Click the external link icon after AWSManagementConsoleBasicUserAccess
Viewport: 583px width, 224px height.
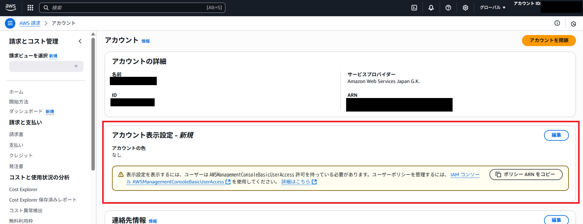coord(228,182)
